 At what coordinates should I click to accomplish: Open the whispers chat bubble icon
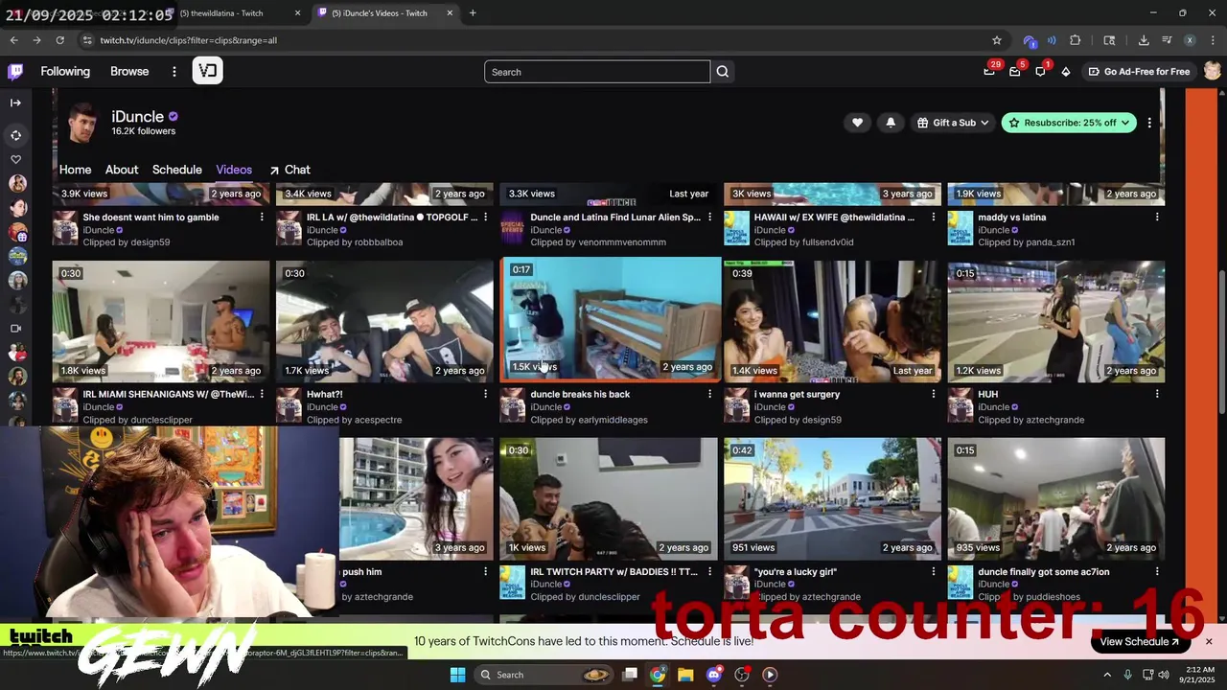pyautogui.click(x=1040, y=71)
